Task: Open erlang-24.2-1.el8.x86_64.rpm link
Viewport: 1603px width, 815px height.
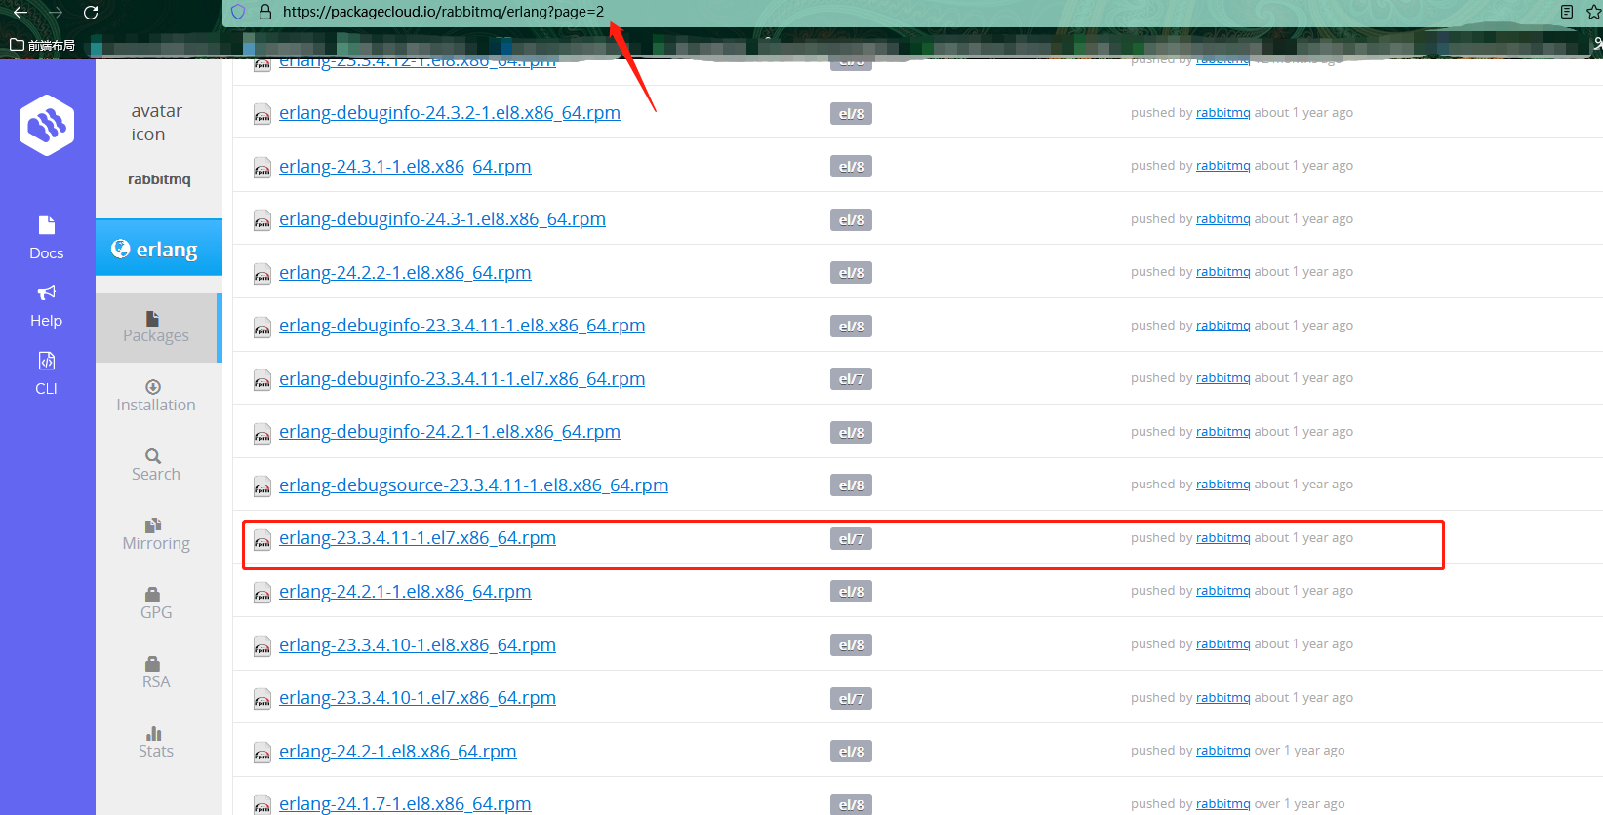Action: (x=397, y=751)
